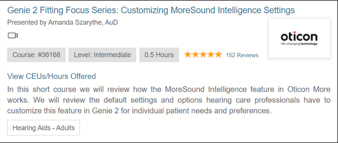Expand View CEUs/Hours Offered

[52, 76]
